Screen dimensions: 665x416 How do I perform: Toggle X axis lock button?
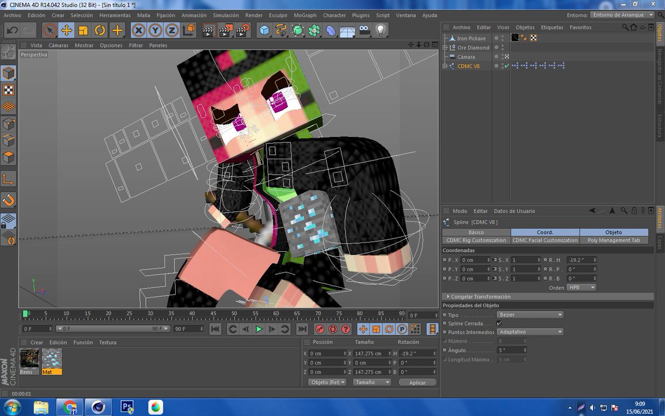point(139,30)
